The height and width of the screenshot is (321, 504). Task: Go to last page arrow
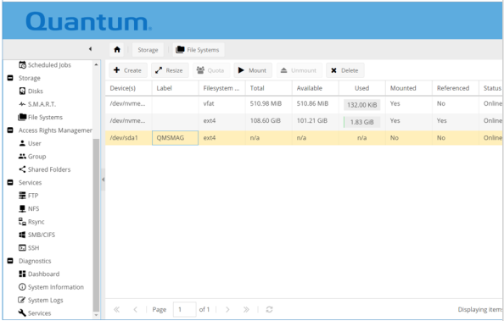pos(246,309)
